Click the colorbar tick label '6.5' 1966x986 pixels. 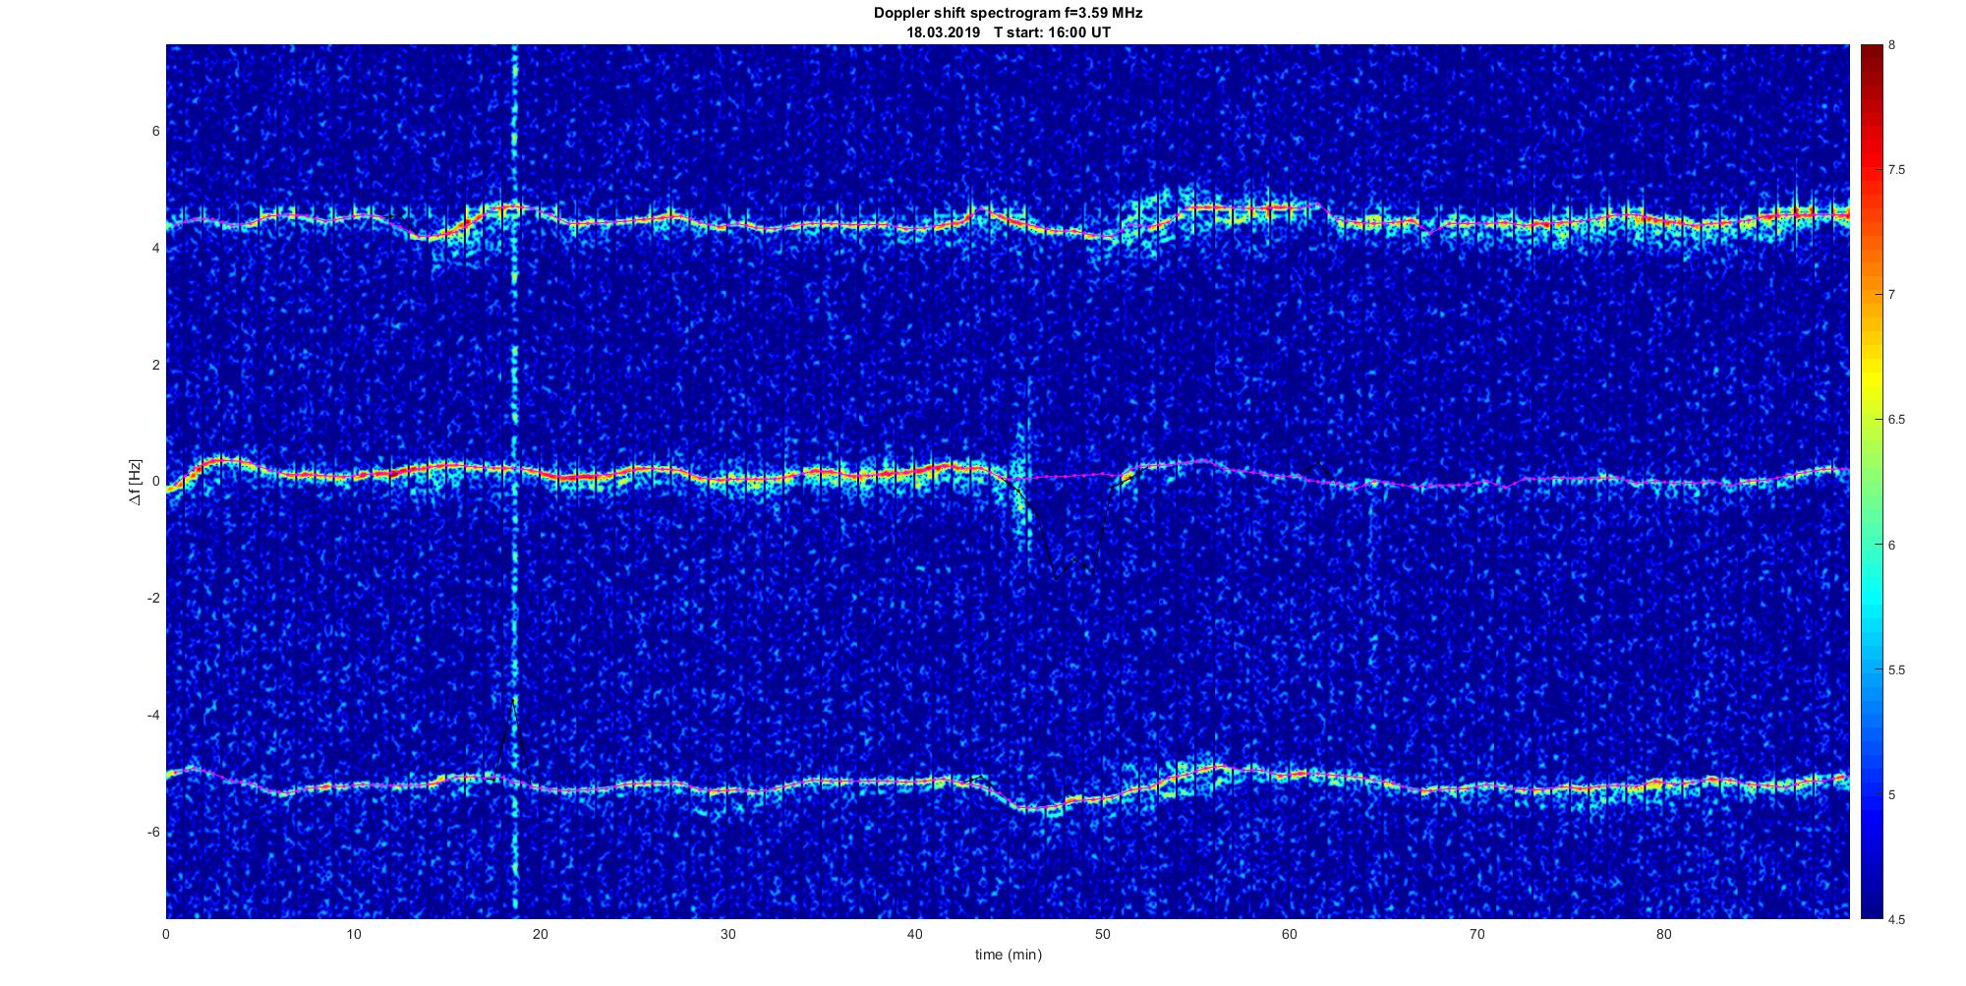coord(1896,420)
